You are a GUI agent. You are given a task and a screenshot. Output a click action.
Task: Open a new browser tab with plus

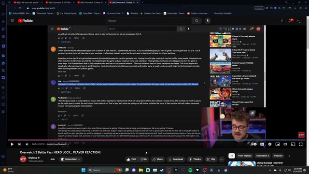pyautogui.click(x=142, y=2)
